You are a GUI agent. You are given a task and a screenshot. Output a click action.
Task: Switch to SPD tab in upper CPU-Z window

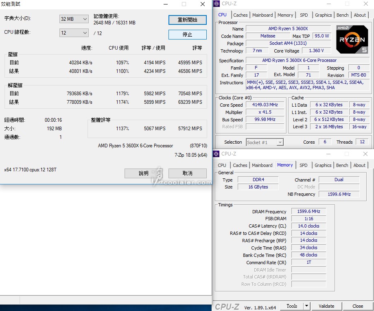[304, 15]
